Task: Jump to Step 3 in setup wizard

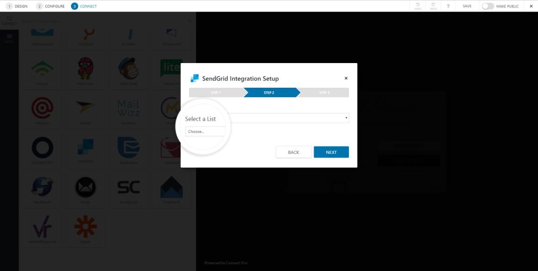Action: click(x=324, y=92)
